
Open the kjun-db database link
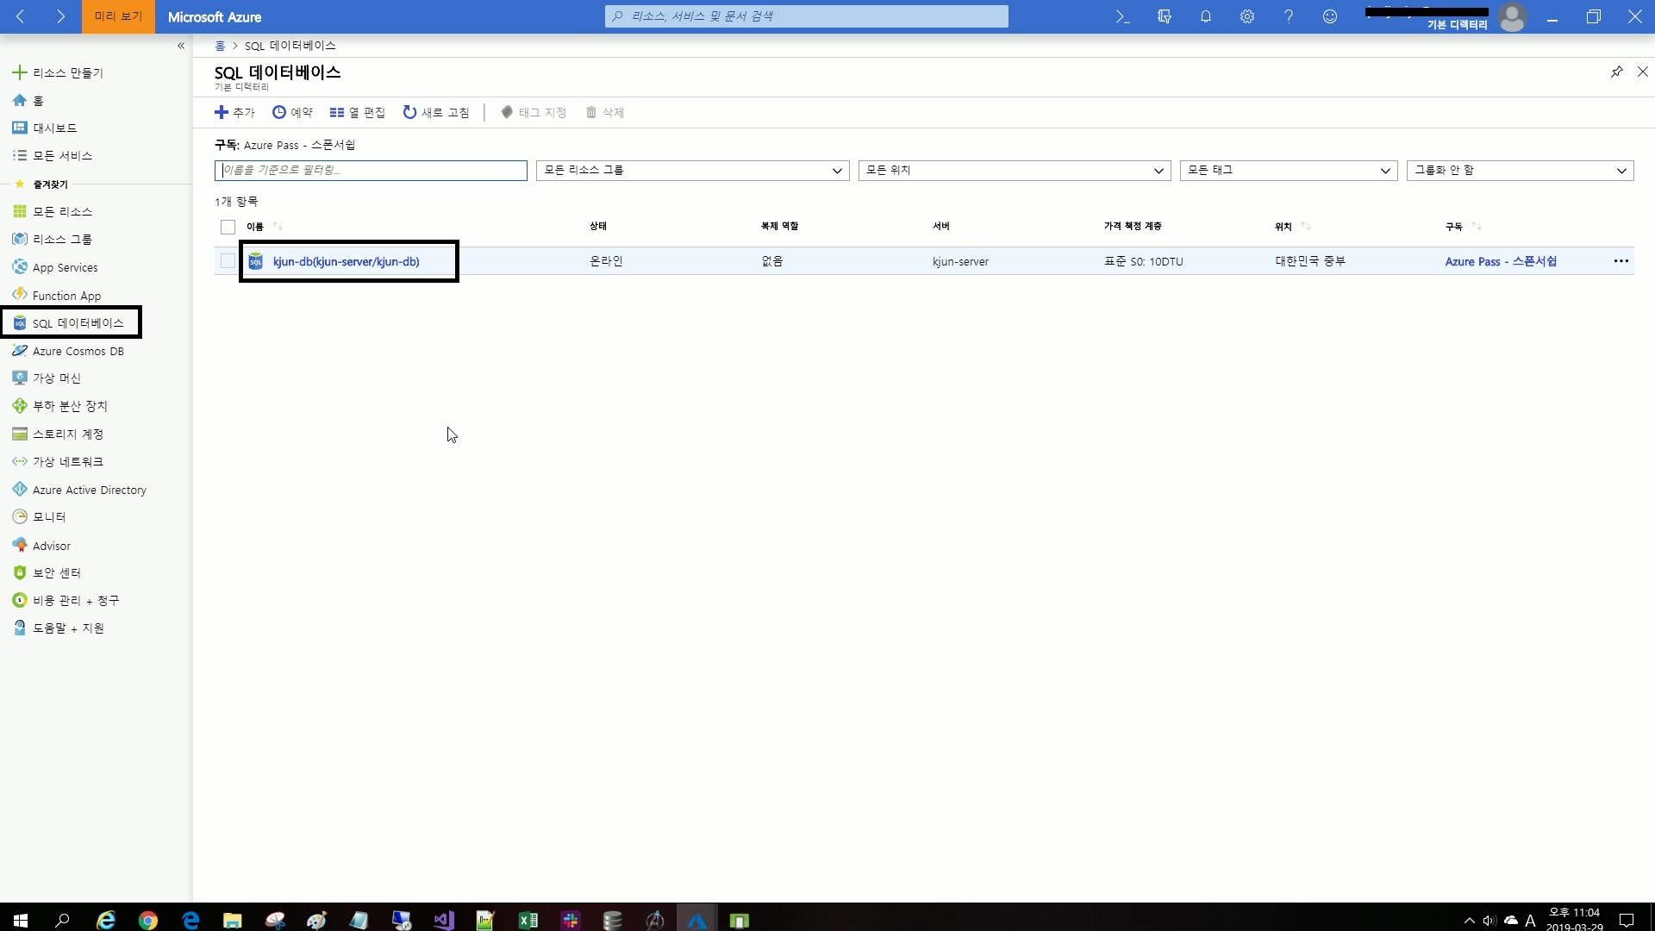pyautogui.click(x=346, y=261)
